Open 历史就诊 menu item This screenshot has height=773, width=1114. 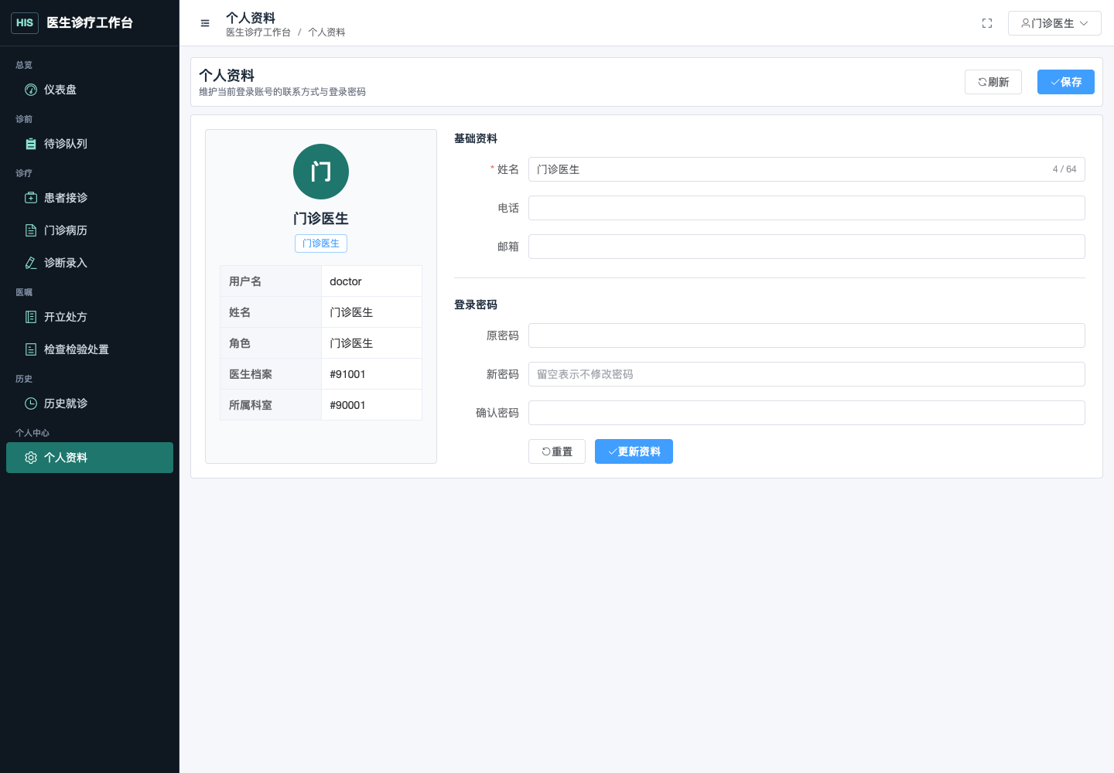click(x=90, y=404)
